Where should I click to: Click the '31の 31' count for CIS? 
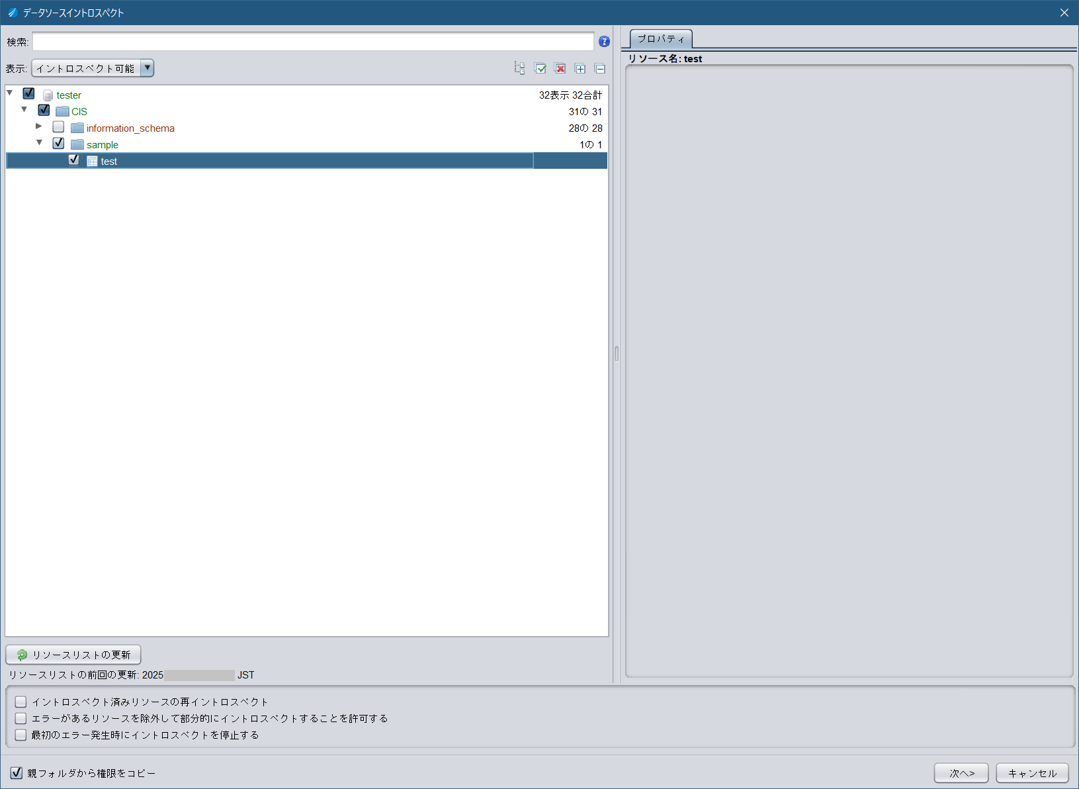point(585,112)
